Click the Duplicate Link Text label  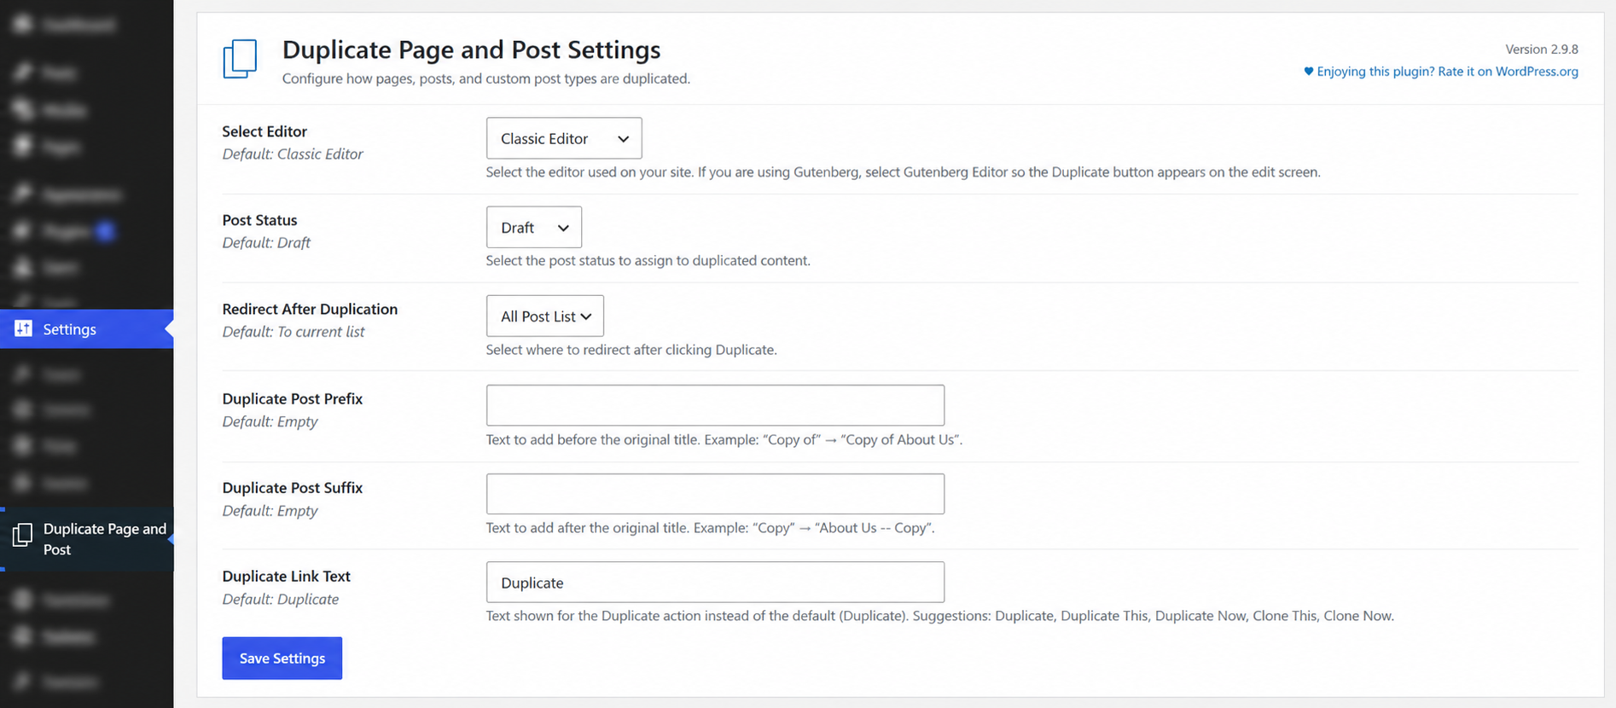tap(287, 577)
